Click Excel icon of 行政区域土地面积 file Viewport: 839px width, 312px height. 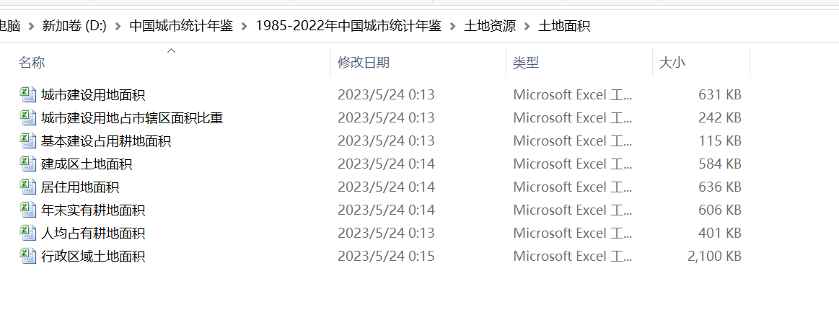27,256
